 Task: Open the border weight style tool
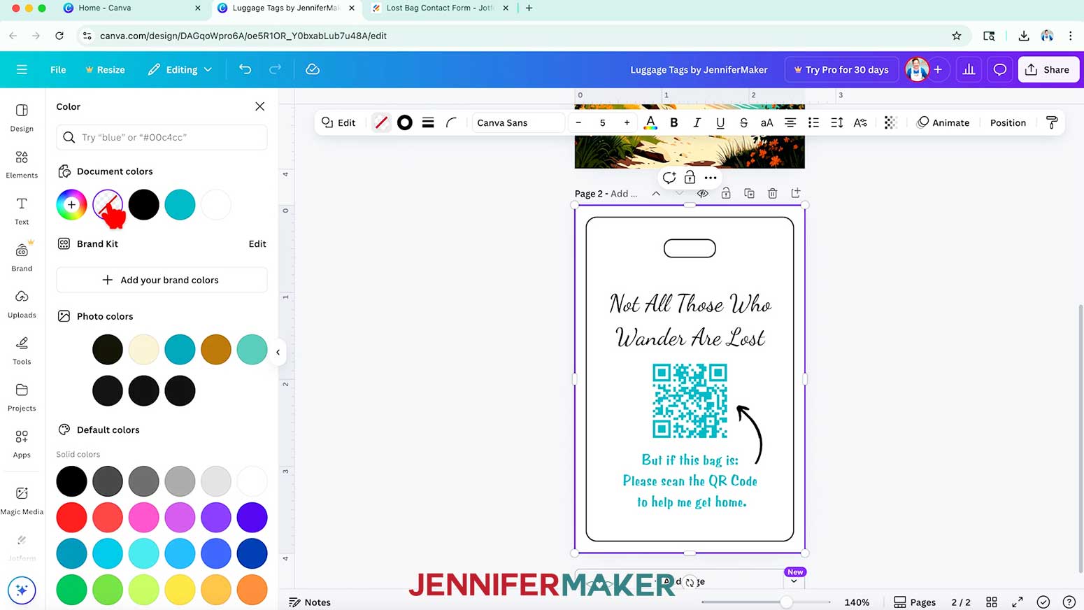point(428,122)
